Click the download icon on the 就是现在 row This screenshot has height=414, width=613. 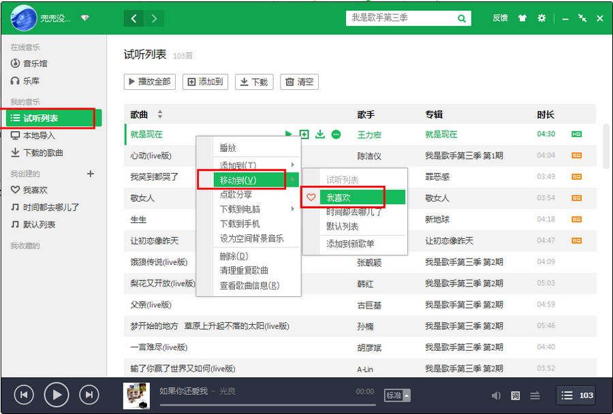(320, 135)
